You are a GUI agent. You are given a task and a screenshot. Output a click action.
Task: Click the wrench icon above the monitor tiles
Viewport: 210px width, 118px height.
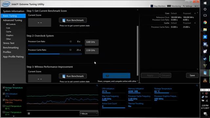(x=197, y=86)
